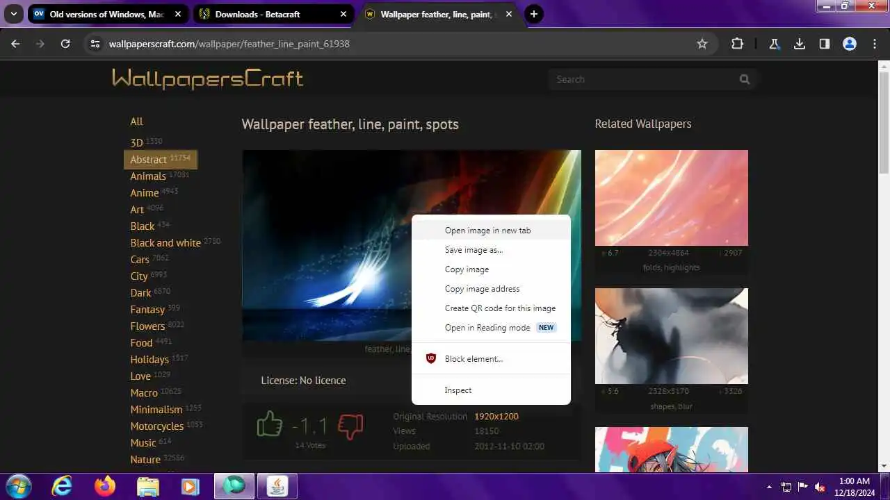Open the Windows Start button

18,486
